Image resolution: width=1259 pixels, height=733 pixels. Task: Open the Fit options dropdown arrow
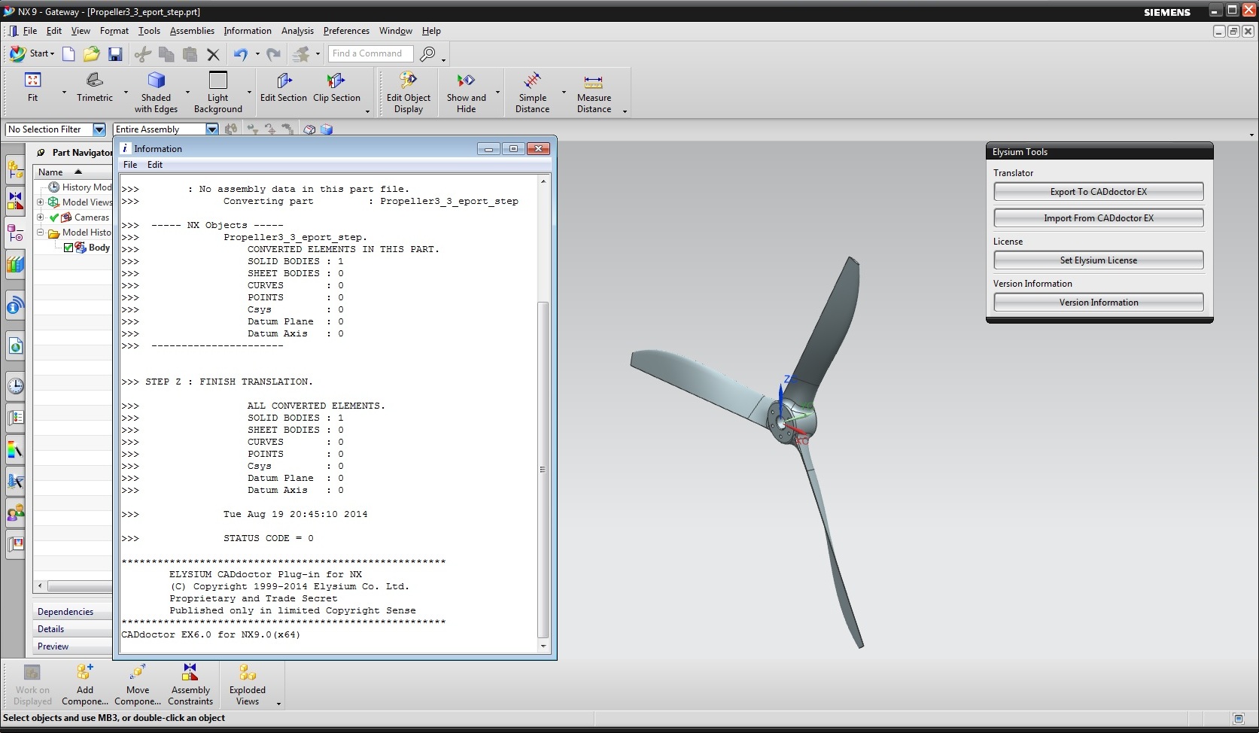click(x=64, y=93)
